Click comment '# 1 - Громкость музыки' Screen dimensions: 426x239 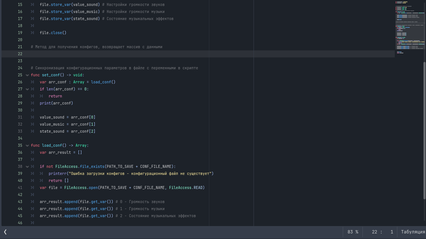point(140,209)
